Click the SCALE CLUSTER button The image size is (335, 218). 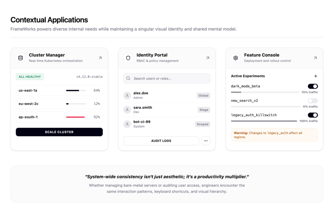59,132
